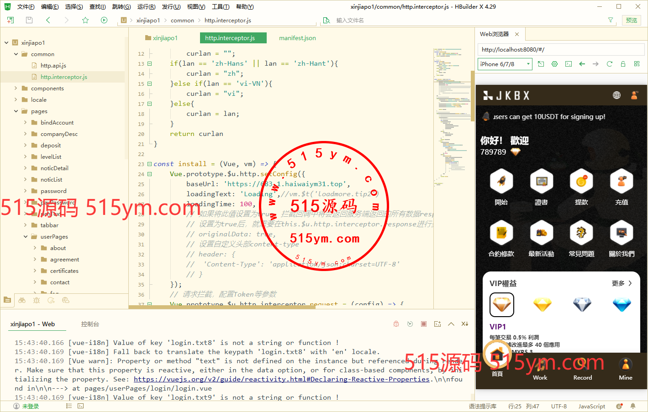Screen dimensions: 648x412
Task: Stop the running console process
Action: (x=424, y=324)
